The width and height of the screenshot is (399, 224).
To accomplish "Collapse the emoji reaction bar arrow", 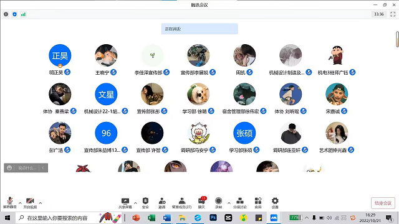I will pyautogui.click(x=43, y=168).
